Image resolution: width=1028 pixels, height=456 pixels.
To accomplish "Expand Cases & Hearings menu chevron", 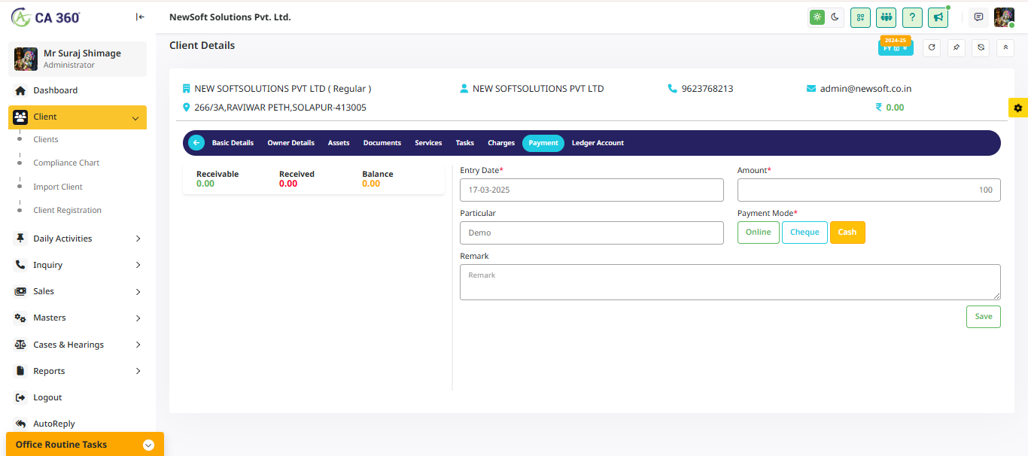I will coord(138,345).
